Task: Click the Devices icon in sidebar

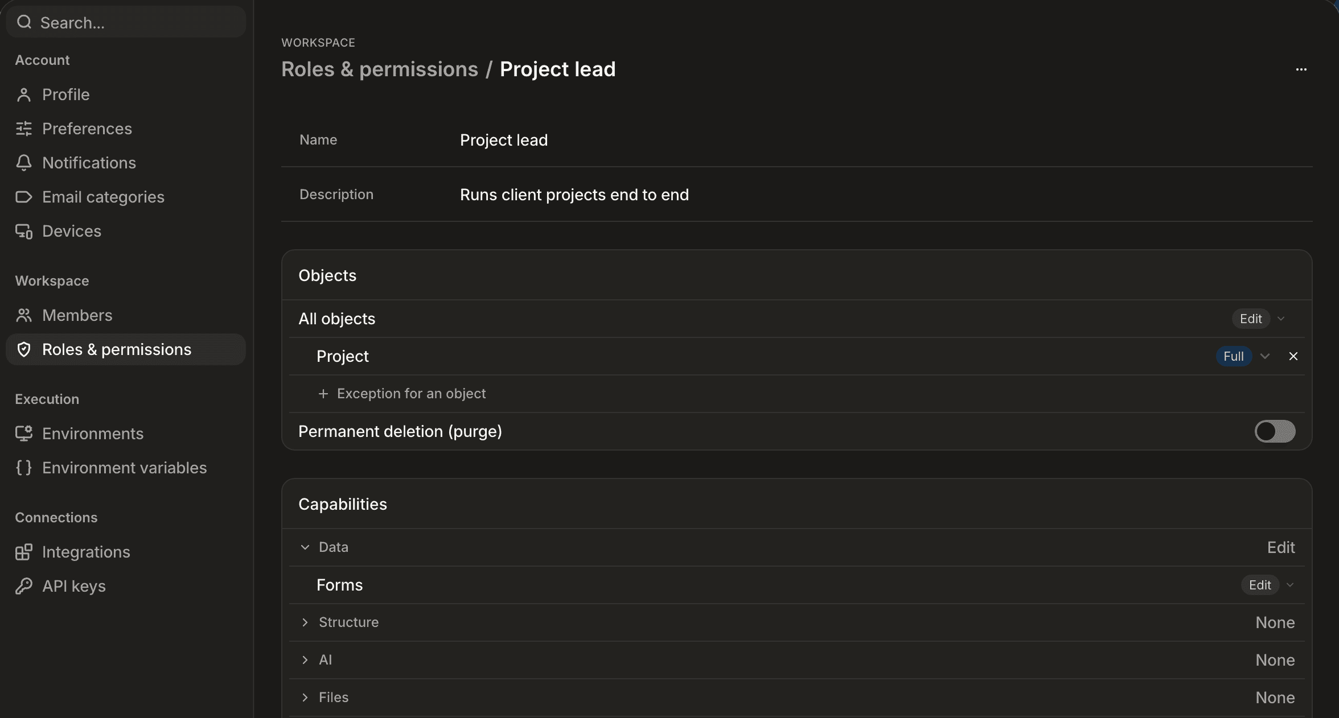Action: click(24, 231)
